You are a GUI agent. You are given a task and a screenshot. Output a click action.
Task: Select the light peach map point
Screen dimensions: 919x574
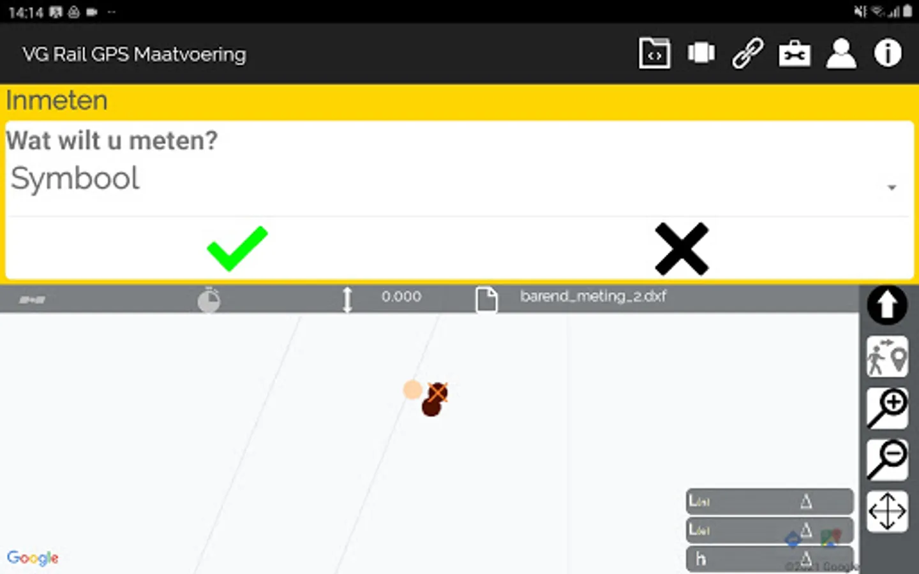click(413, 389)
